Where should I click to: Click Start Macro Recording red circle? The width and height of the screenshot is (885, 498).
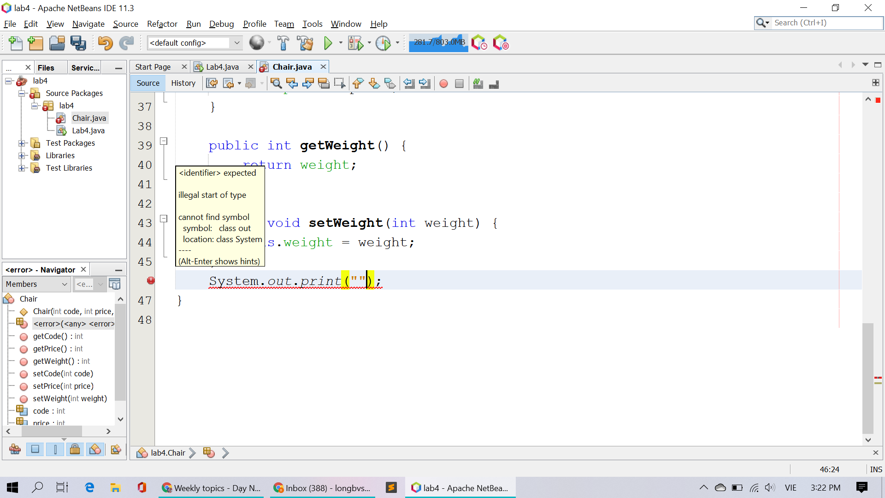pyautogui.click(x=443, y=83)
